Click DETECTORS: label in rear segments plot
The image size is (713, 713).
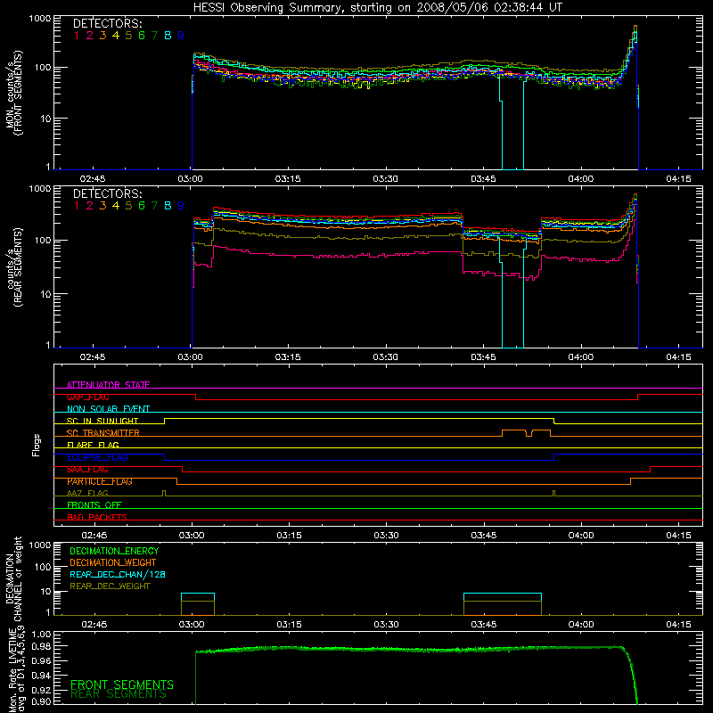pyautogui.click(x=107, y=193)
